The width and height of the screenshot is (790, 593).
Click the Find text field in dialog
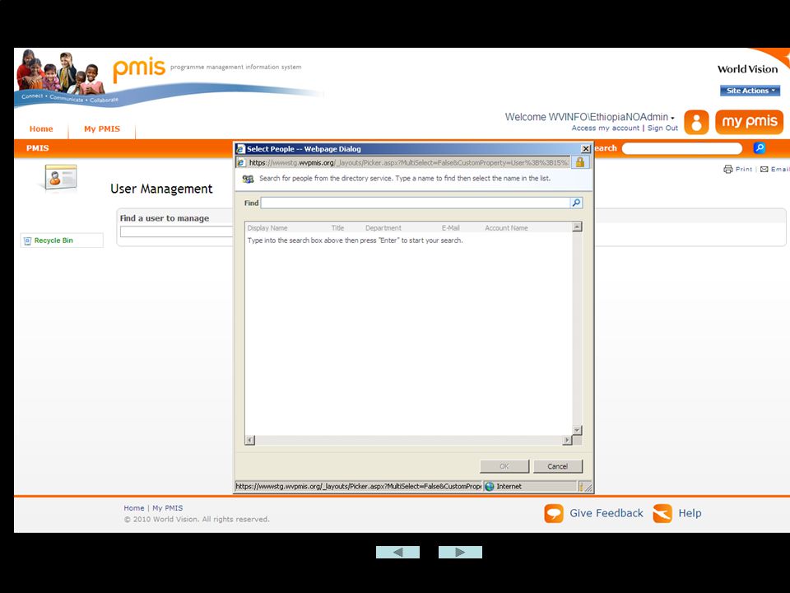tap(416, 203)
